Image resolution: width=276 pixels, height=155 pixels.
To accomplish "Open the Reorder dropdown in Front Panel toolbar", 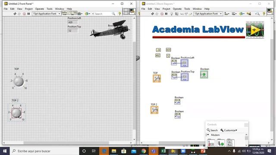I will point(88,14).
